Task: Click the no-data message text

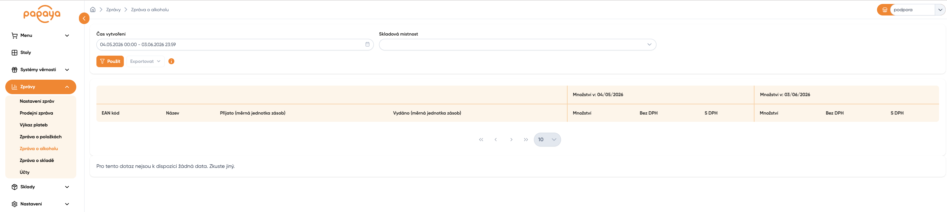Action: click(165, 166)
